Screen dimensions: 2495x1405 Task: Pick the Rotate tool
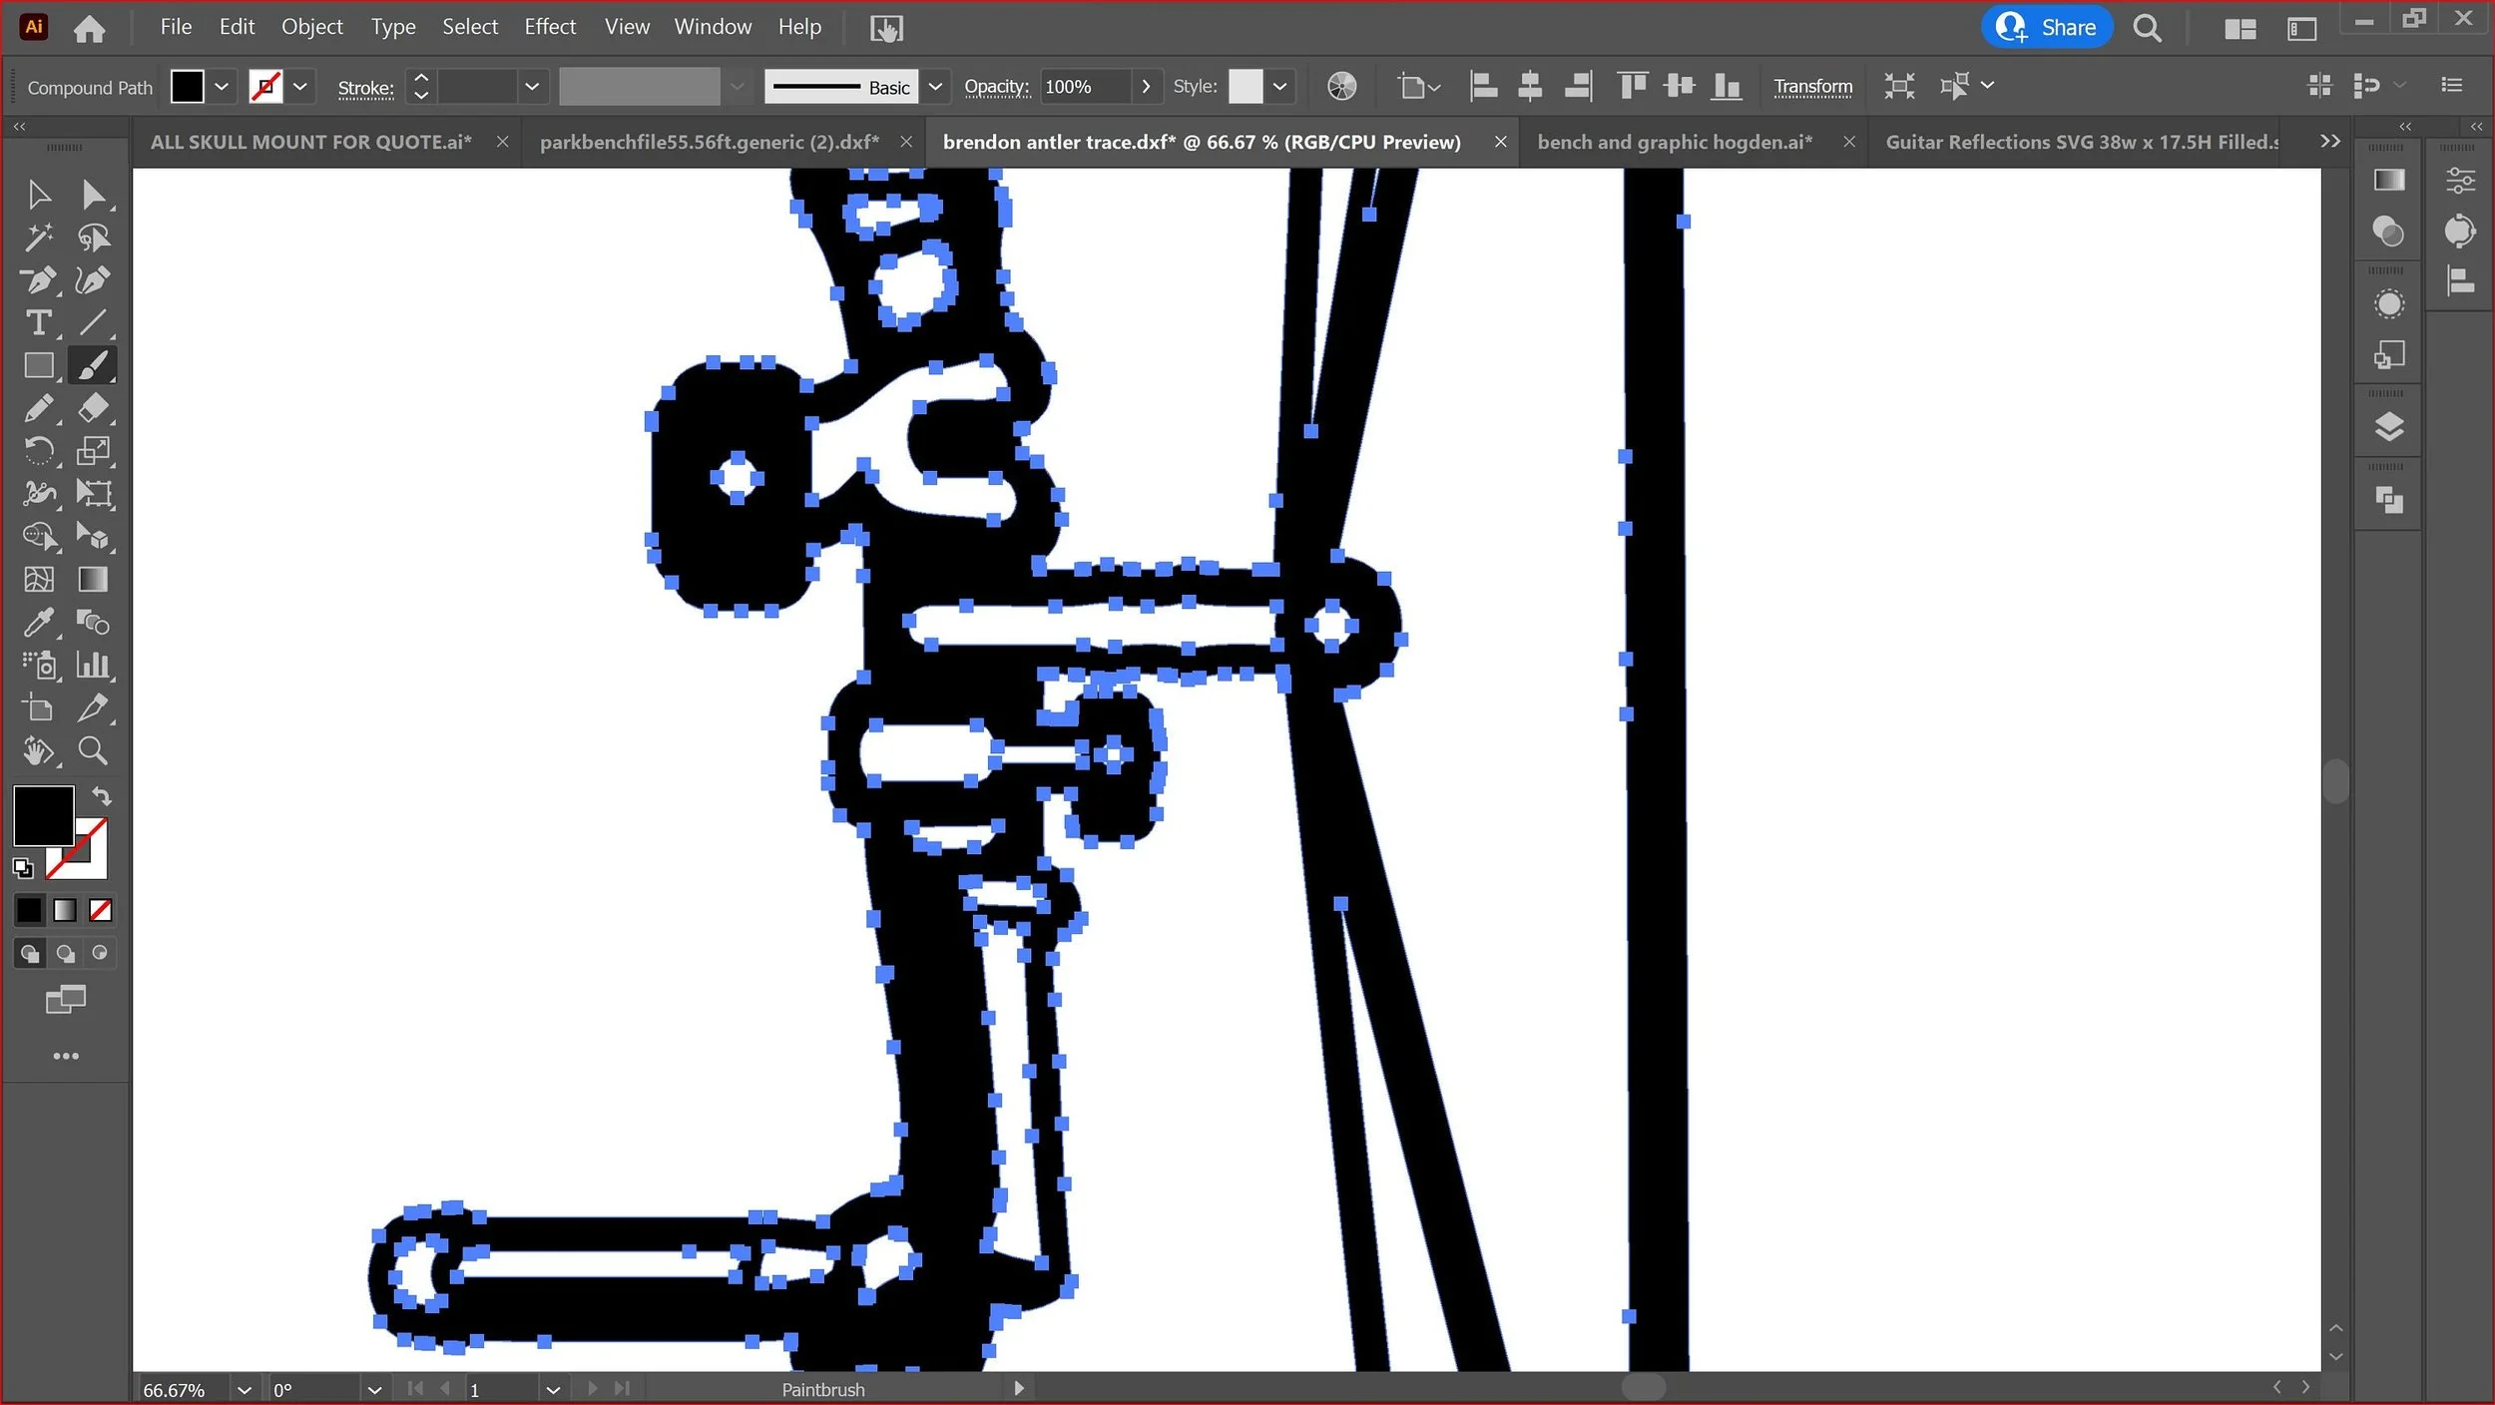pyautogui.click(x=38, y=451)
